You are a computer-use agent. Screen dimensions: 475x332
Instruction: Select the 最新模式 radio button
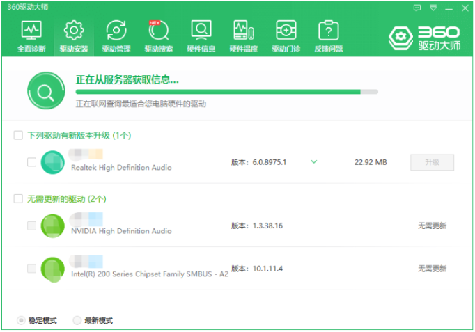point(77,321)
